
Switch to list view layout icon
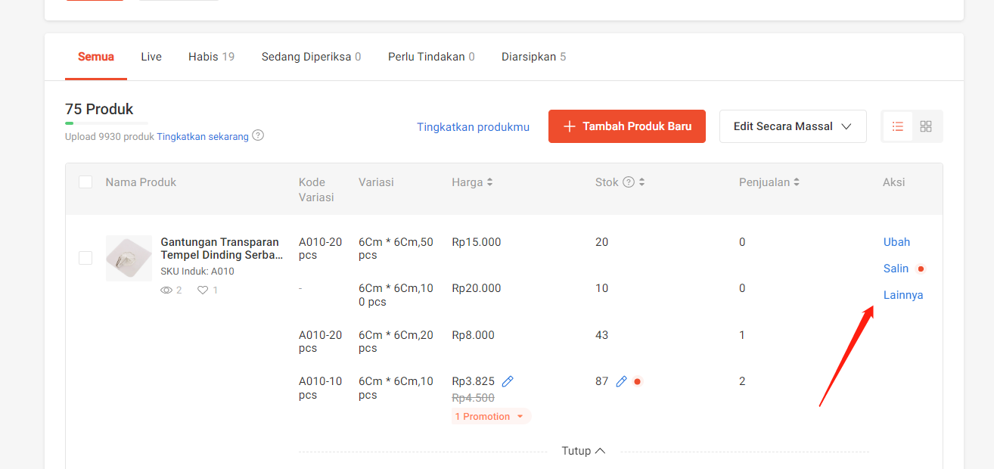click(898, 126)
